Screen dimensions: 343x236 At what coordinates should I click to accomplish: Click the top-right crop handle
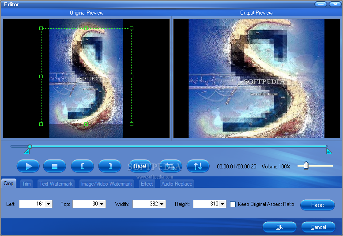pyautogui.click(x=132, y=28)
